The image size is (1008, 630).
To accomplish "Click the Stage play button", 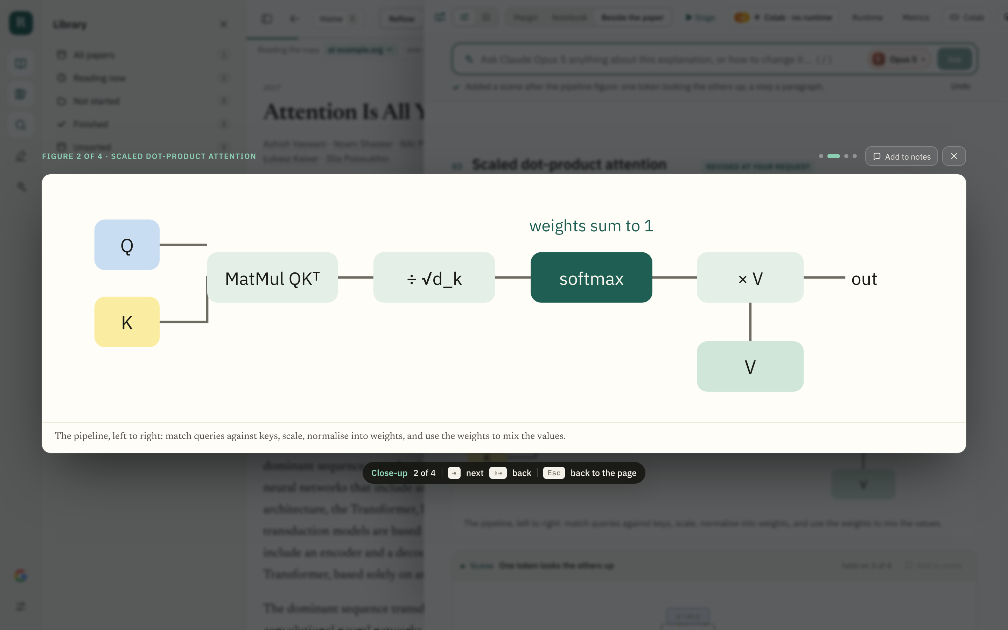I will pos(700,17).
